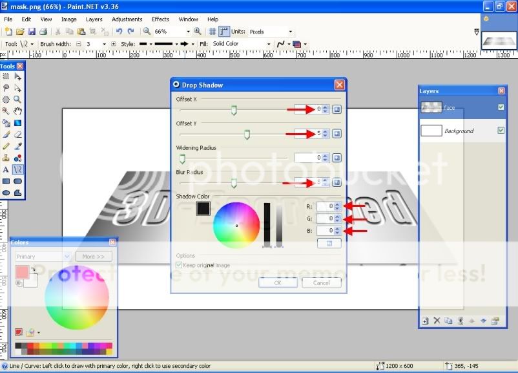Image resolution: width=518 pixels, height=373 pixels.
Task: Click the Undo arrow in the toolbar
Action: point(119,30)
